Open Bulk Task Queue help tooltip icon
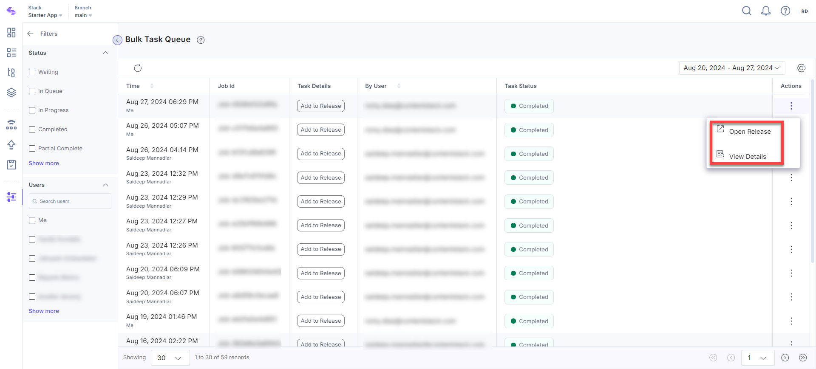Screen dimensions: 816x369 click(201, 40)
